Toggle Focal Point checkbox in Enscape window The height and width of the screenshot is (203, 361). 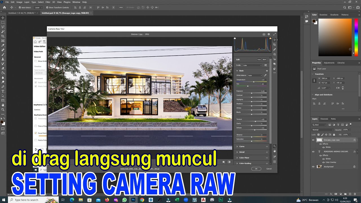coord(36,133)
